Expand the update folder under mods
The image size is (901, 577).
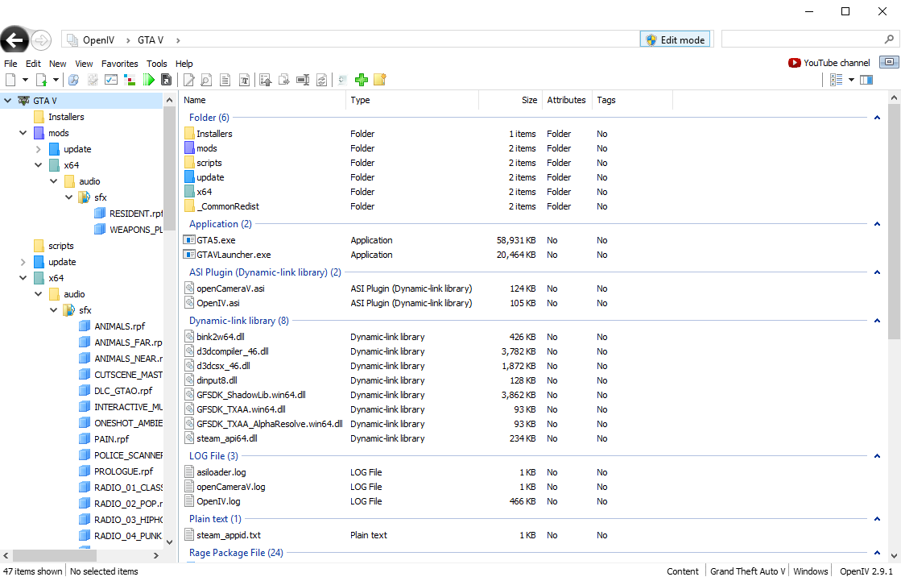(38, 149)
